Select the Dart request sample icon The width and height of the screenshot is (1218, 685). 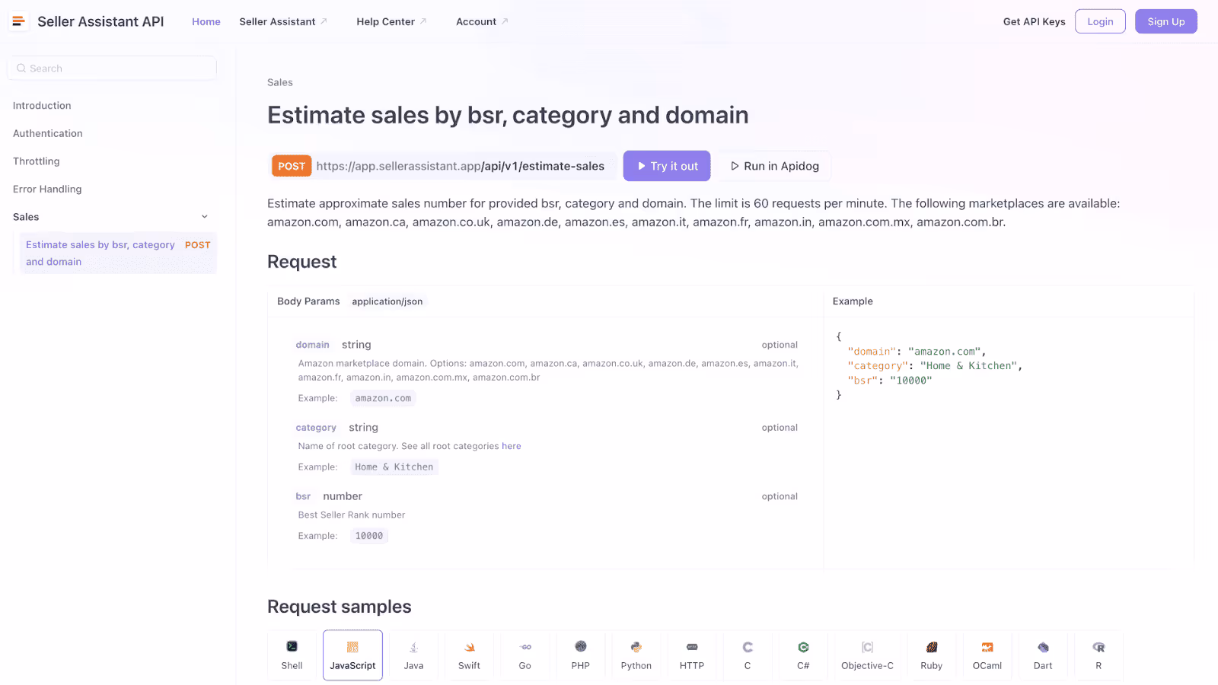click(x=1043, y=647)
